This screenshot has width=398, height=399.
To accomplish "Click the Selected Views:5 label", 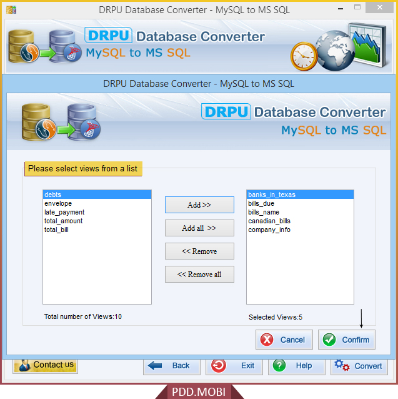I will pos(276,317).
